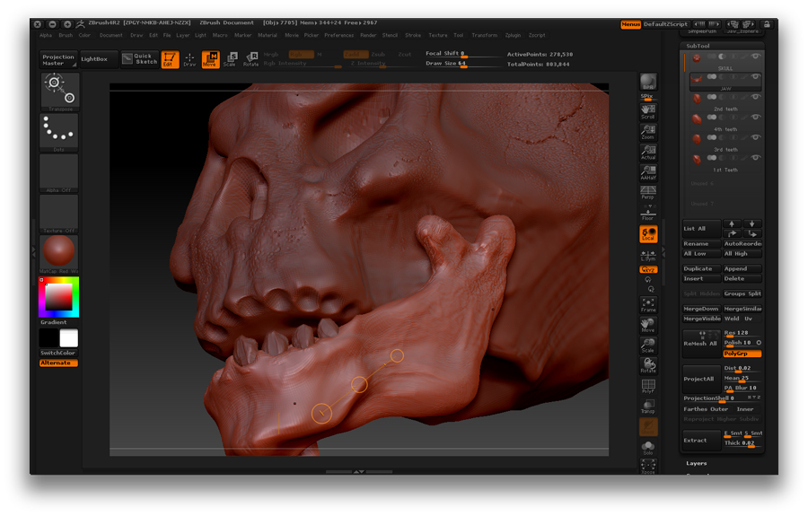Click the AAHalf view icon
The image size is (808, 516).
(x=648, y=172)
